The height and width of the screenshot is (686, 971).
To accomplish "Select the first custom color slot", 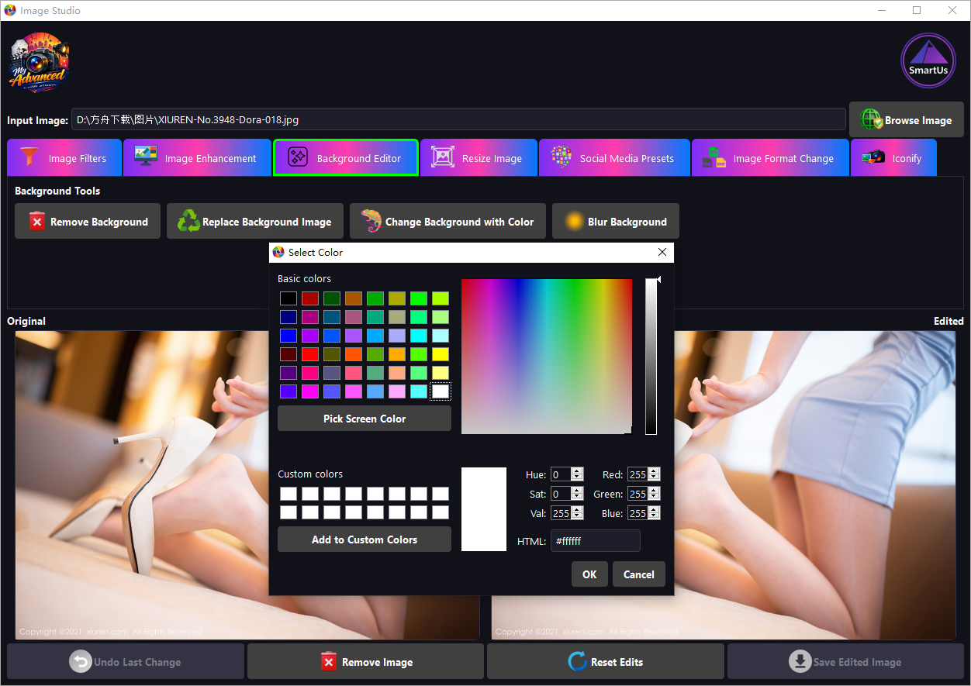I will point(289,494).
